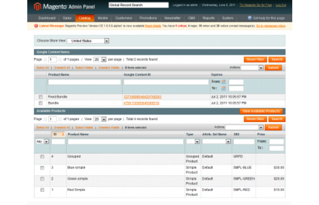Open Actions dropdown in Google Content Items

(x=252, y=68)
